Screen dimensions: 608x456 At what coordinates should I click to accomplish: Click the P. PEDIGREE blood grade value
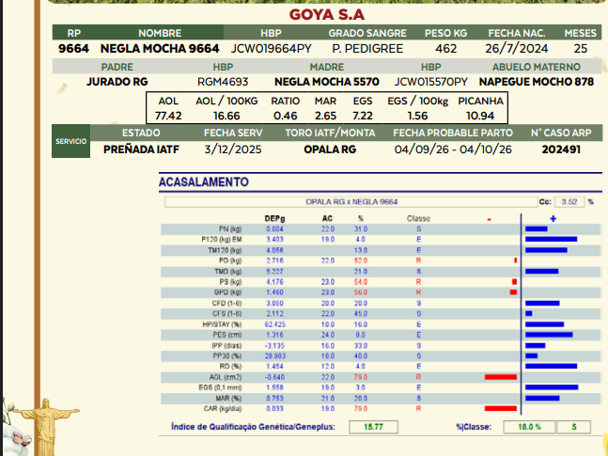click(367, 49)
